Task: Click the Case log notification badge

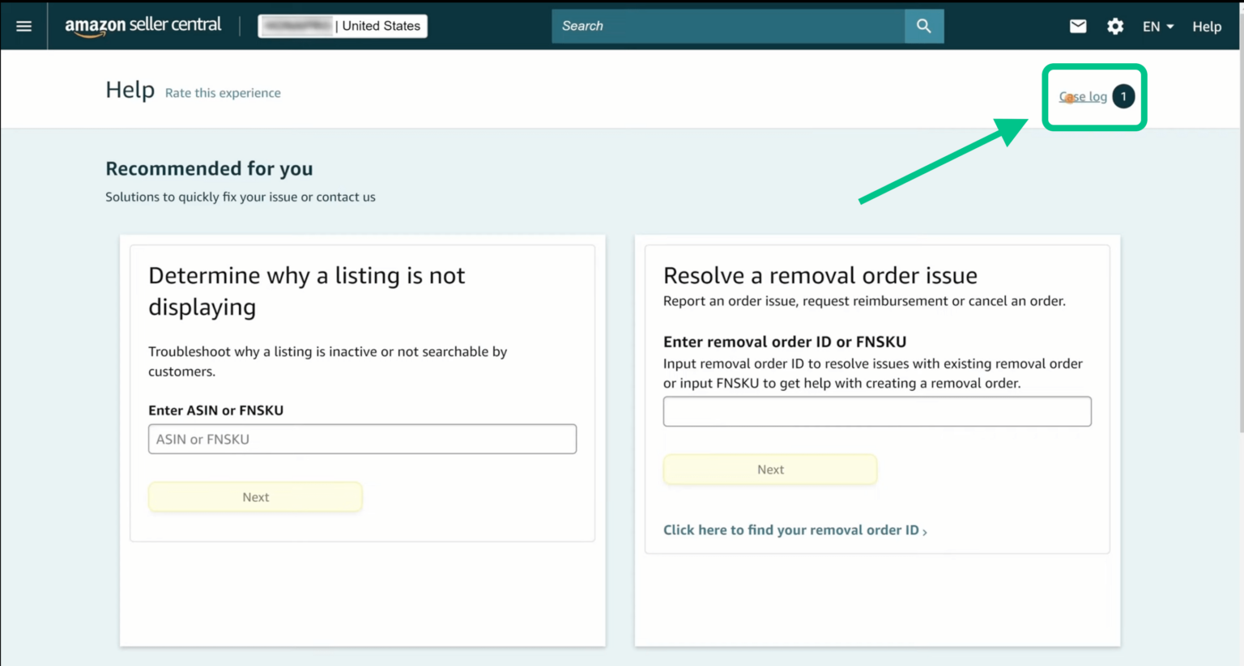Action: tap(1123, 96)
